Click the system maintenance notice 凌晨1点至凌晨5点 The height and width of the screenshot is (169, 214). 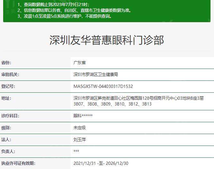point(64,16)
